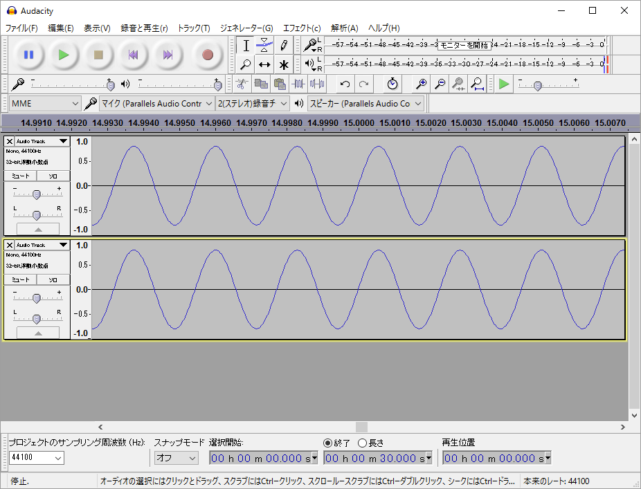This screenshot has width=641, height=489.
Task: Click the Pause transport button
Action: tap(28, 55)
